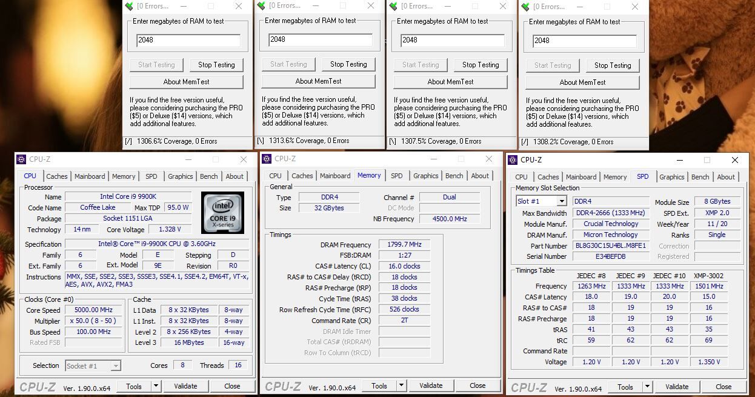Viewport: 755px width, 397px height.
Task: Select CPU tab in the Memory tab window
Action: pos(276,176)
